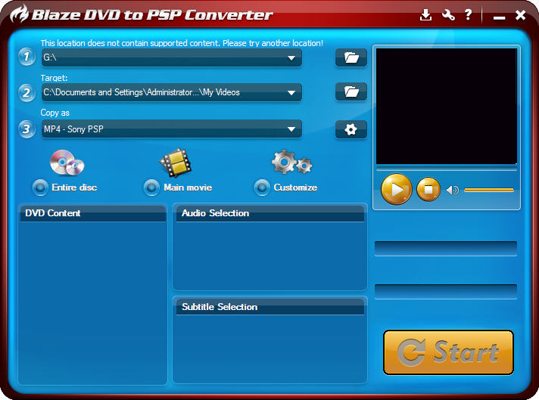
Task: Browse for source DVD folder
Action: pyautogui.click(x=351, y=57)
